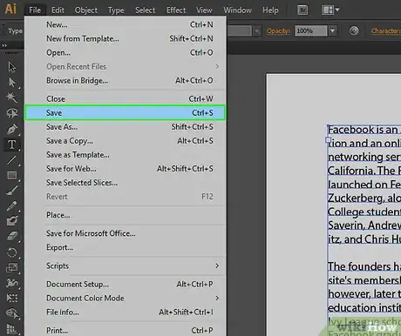Select the Column Graph tool
The width and height of the screenshot is (401, 336).
(x=12, y=329)
